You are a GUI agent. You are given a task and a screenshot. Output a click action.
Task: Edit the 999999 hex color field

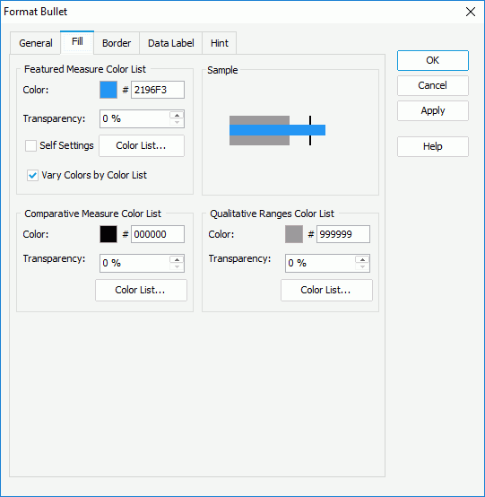point(343,234)
